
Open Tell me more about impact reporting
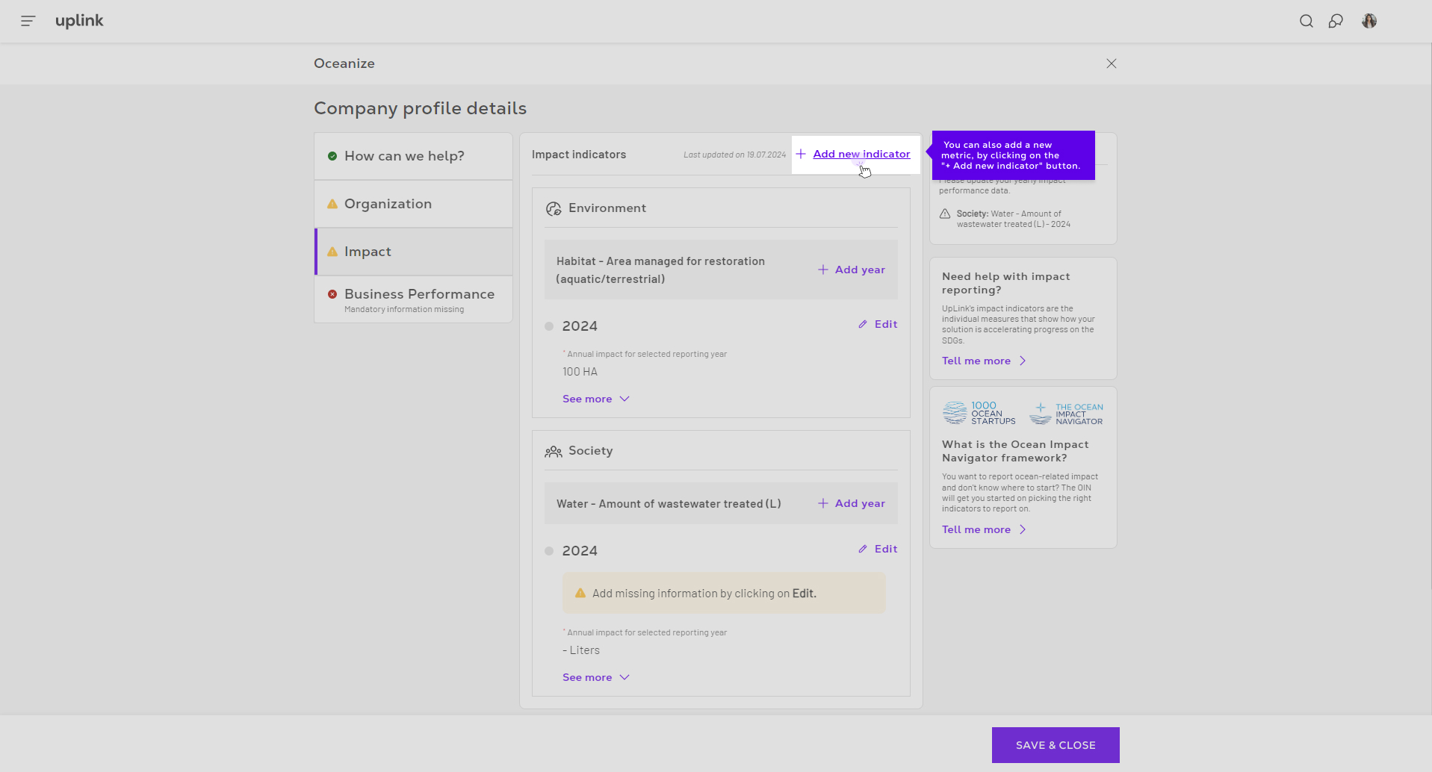click(x=983, y=361)
